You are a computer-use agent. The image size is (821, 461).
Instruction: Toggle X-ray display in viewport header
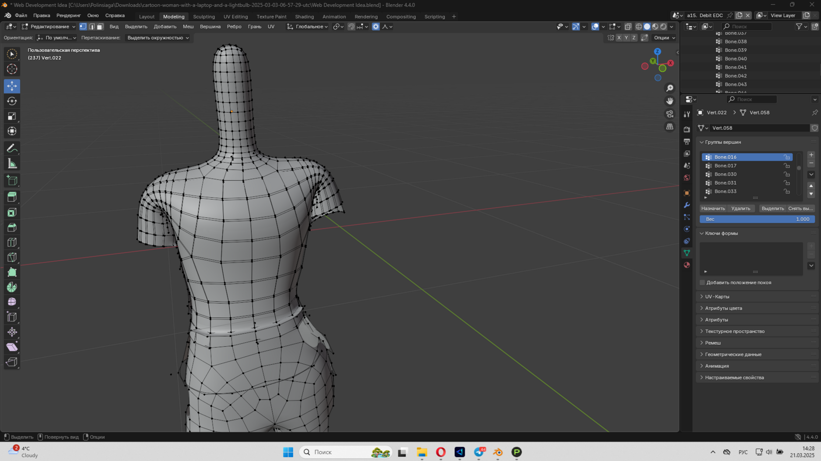[628, 26]
